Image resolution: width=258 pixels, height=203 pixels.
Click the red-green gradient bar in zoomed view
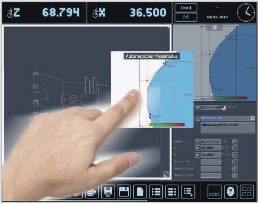(167, 125)
